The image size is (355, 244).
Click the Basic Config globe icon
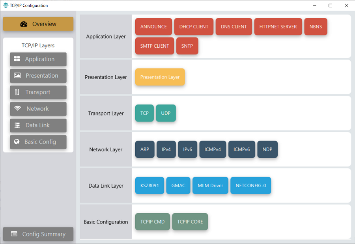click(17, 142)
